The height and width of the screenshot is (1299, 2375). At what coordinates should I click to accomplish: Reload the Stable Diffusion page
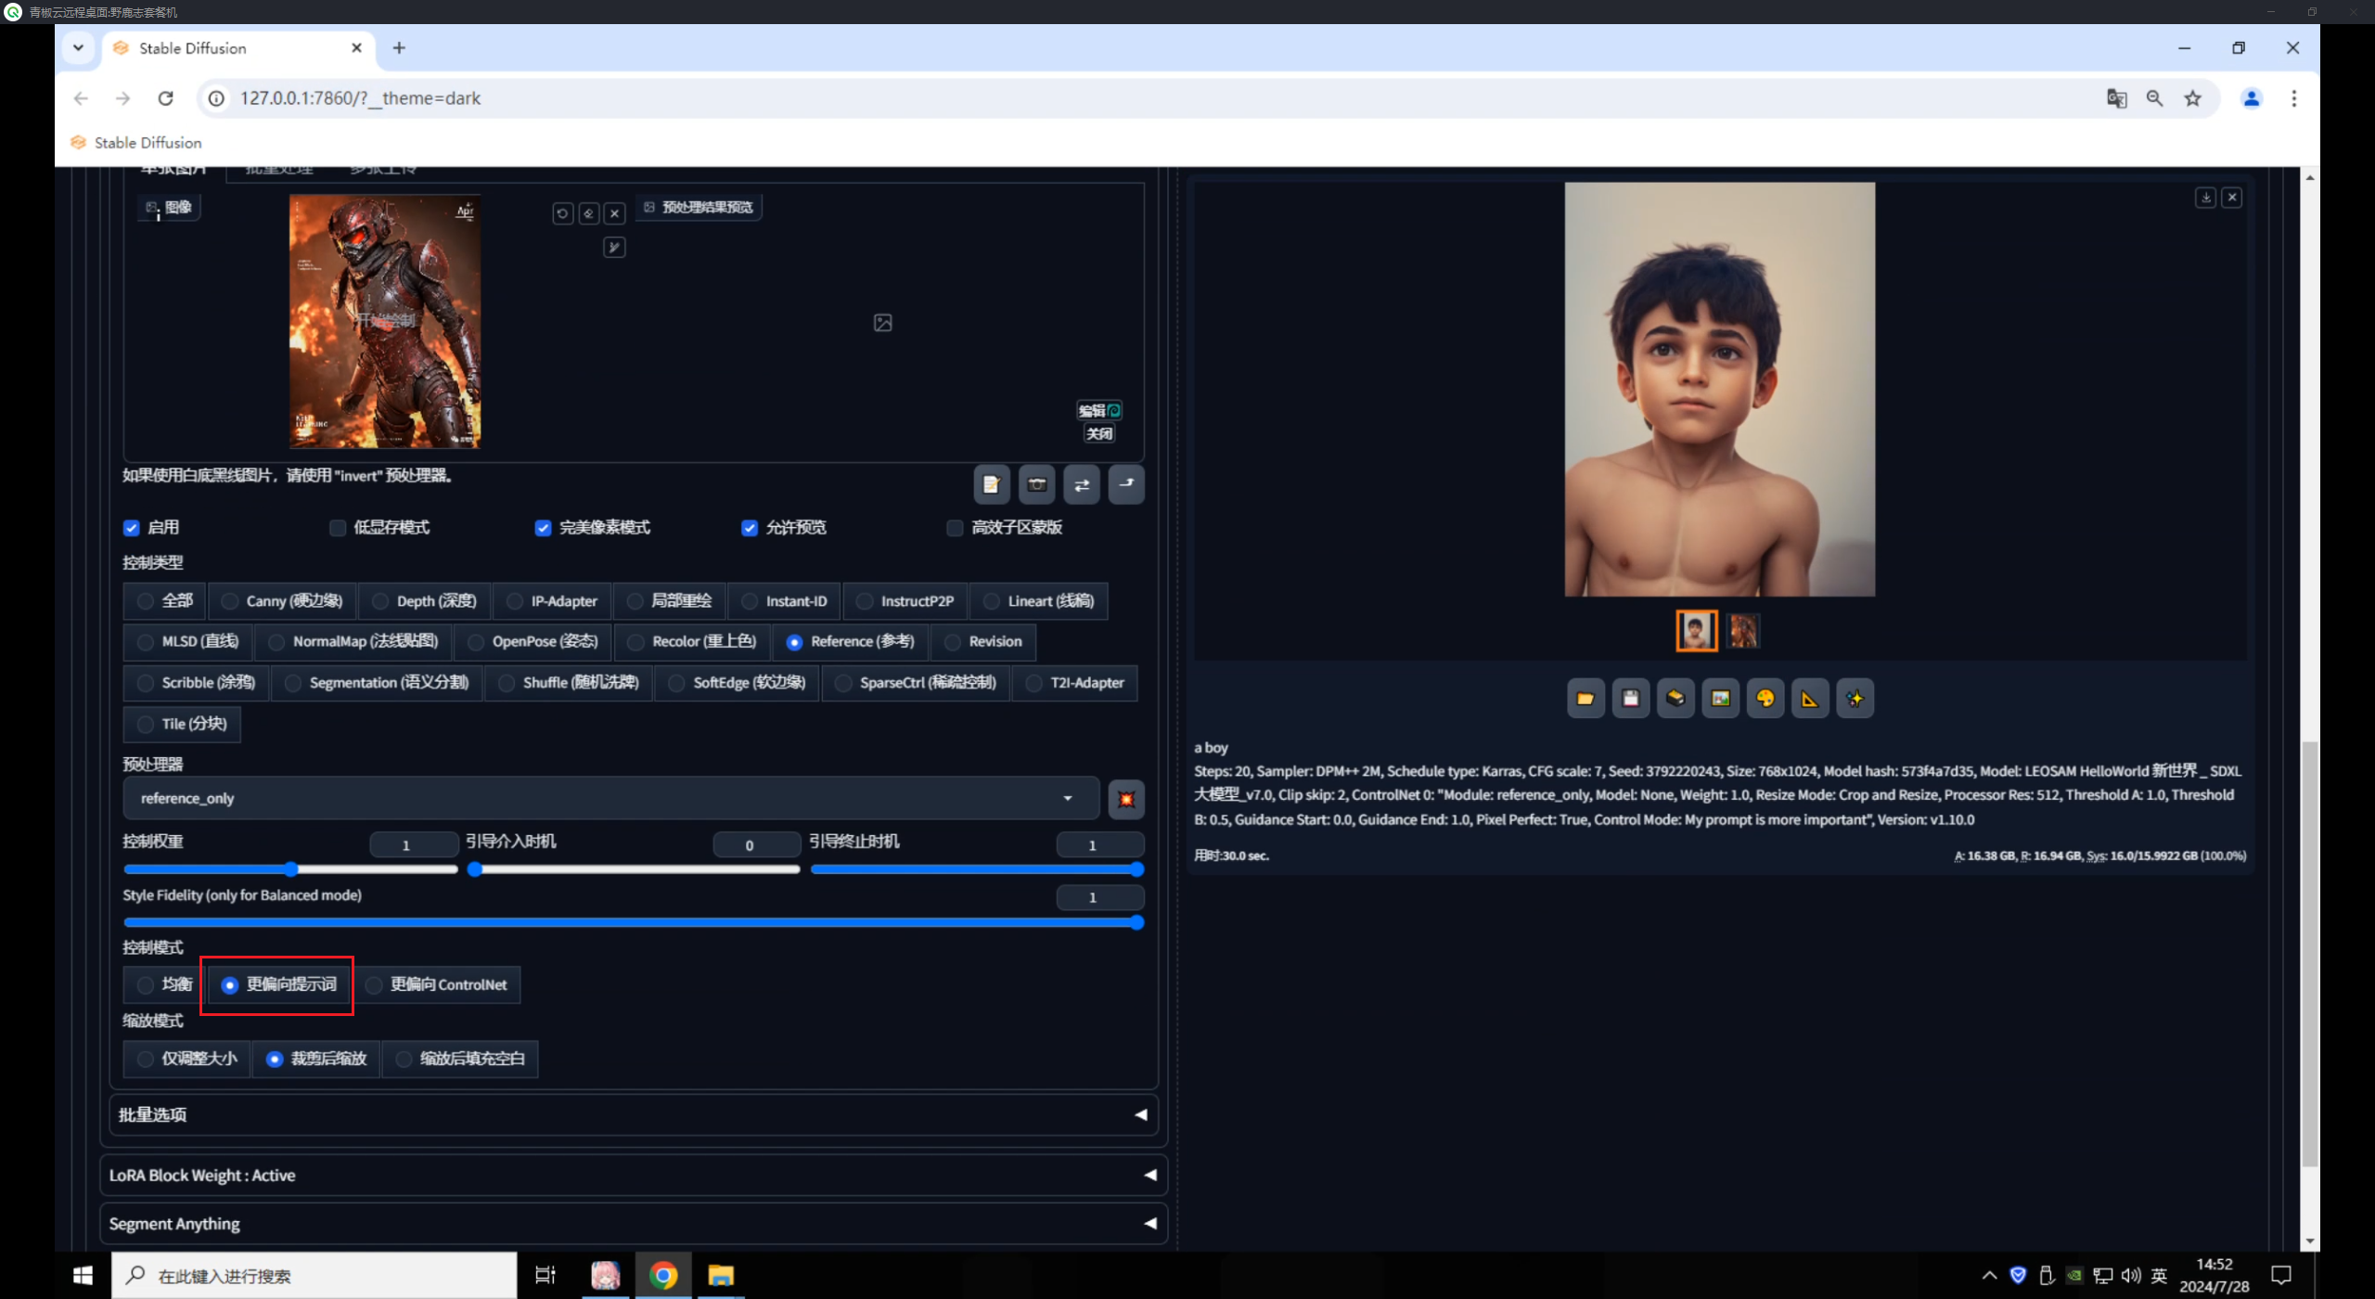pyautogui.click(x=165, y=98)
